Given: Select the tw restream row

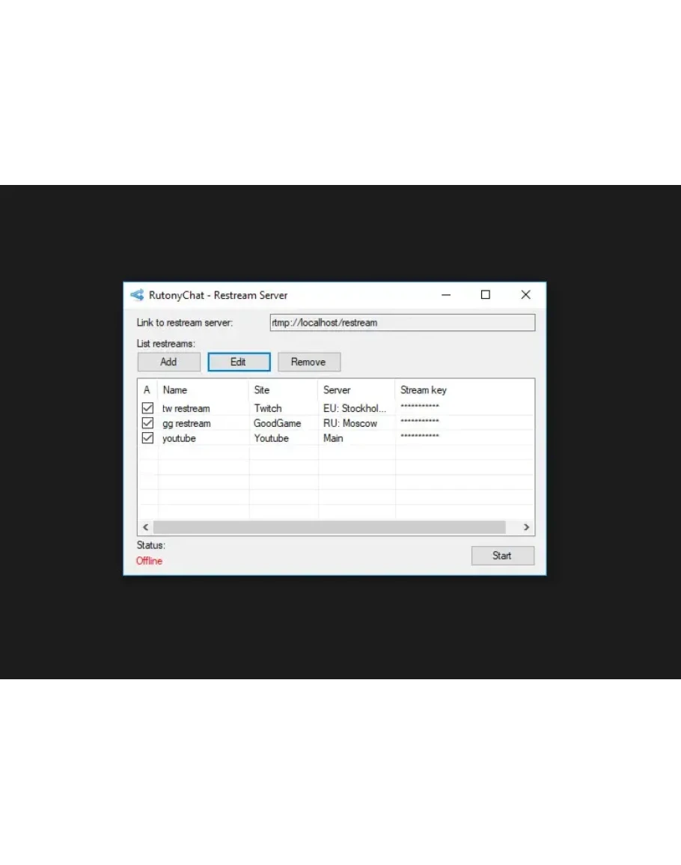Looking at the screenshot, I should click(186, 408).
